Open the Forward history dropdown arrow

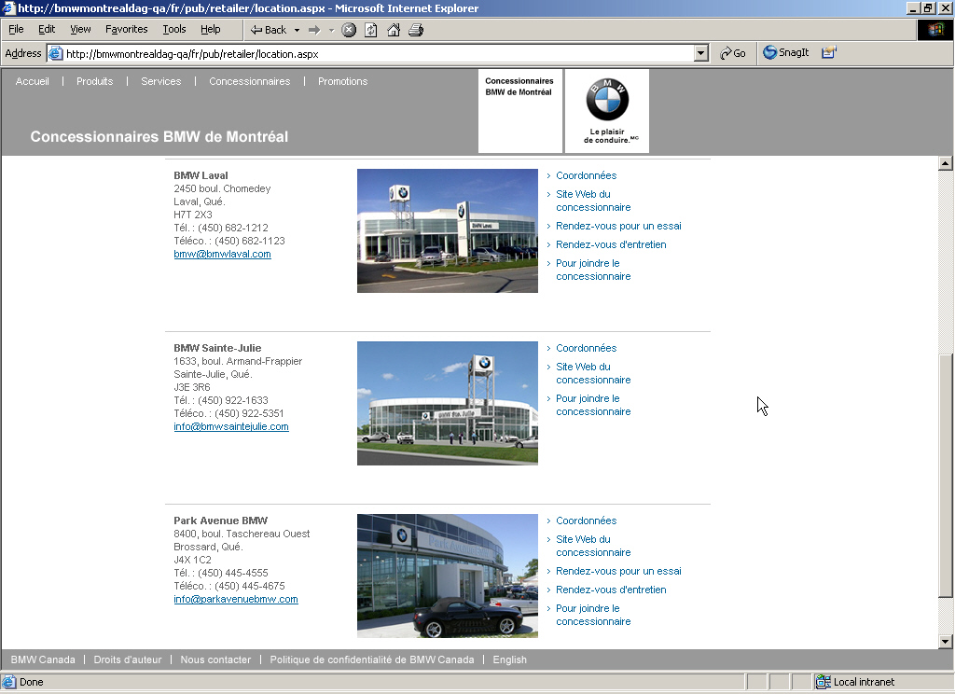(x=332, y=30)
